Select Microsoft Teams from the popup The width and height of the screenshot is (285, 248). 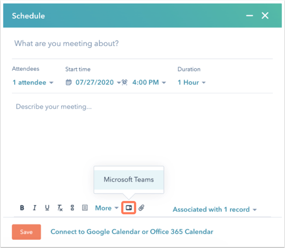coord(129,180)
